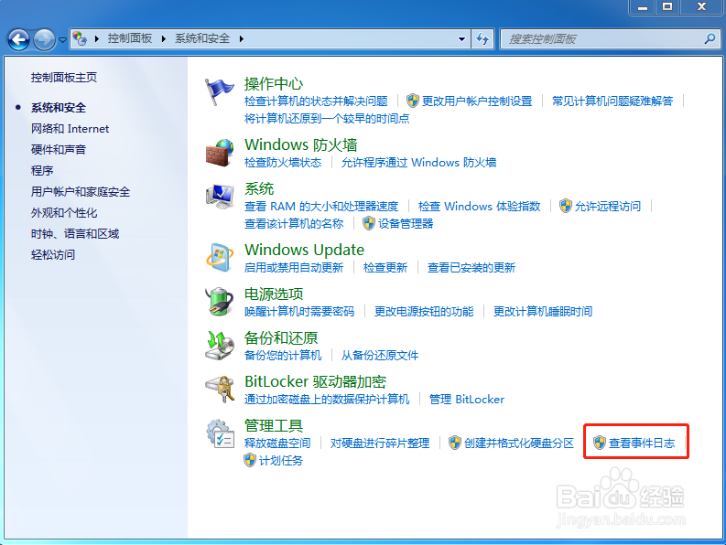Open 查看该计算机的名称 link

[x=294, y=224]
